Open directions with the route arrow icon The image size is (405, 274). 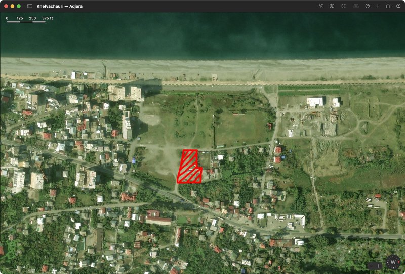(368, 6)
